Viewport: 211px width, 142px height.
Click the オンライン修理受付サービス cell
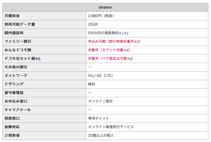point(147,127)
